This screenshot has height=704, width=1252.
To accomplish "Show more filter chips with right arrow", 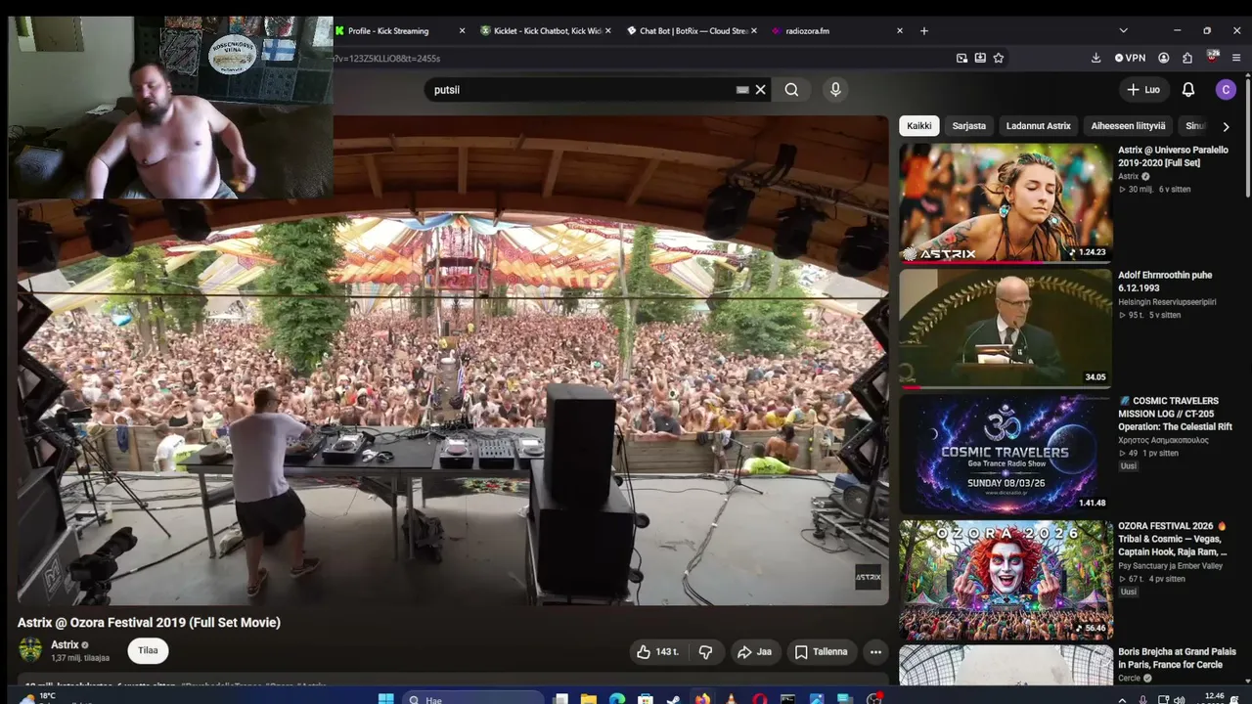I will (x=1226, y=126).
